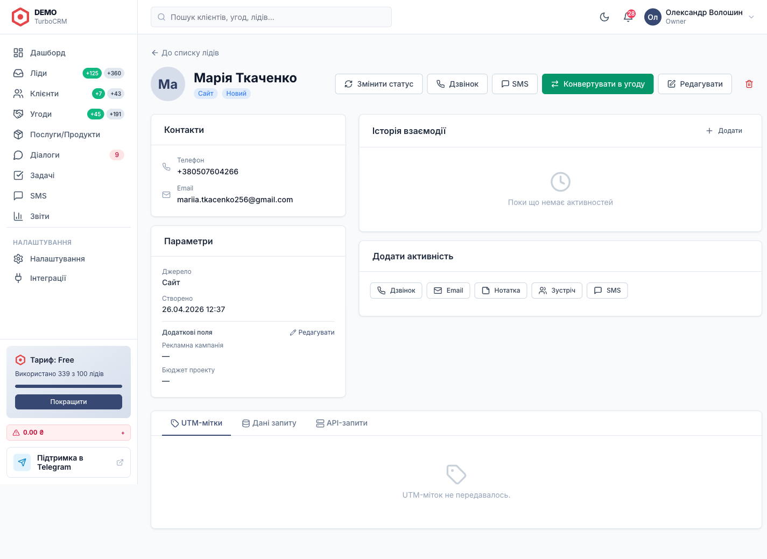Click the TurboCRM hexagon logo
Image resolution: width=767 pixels, height=559 pixels.
point(20,17)
